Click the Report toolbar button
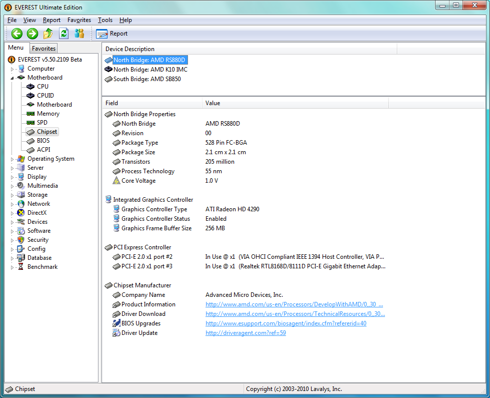Image resolution: width=490 pixels, height=398 pixels. pyautogui.click(x=112, y=34)
